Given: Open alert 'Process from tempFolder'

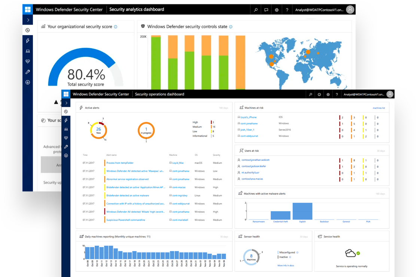Looking at the screenshot, I should click(120, 163).
